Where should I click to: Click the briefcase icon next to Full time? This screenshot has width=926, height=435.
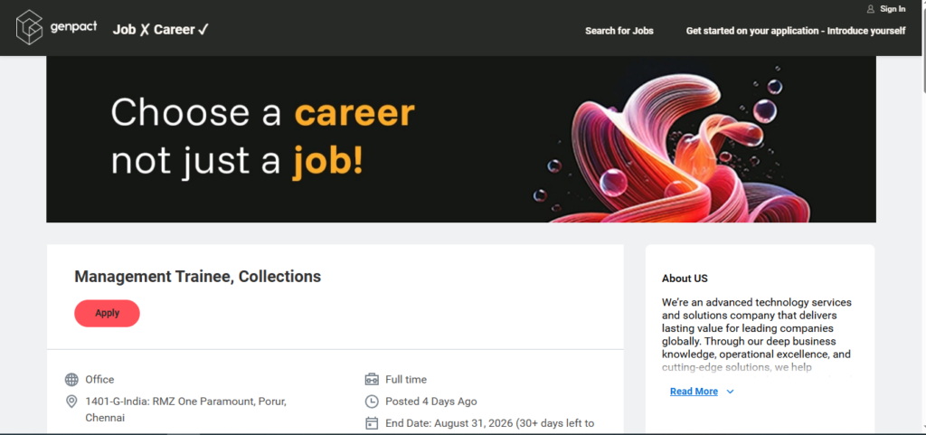pos(372,380)
